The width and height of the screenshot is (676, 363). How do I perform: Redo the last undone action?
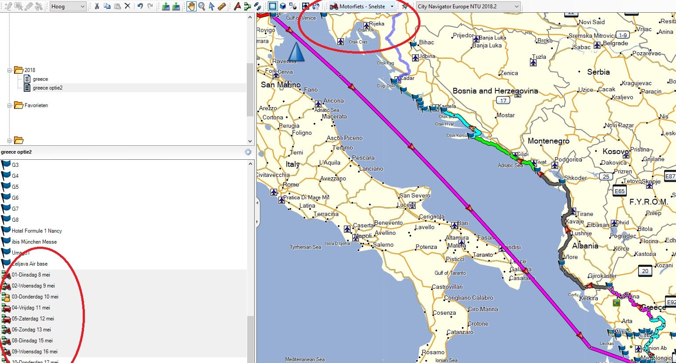click(x=150, y=6)
